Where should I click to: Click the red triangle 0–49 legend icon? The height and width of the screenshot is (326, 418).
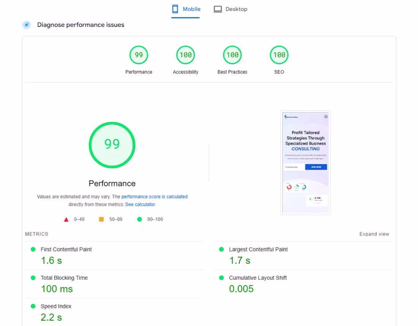[66, 219]
